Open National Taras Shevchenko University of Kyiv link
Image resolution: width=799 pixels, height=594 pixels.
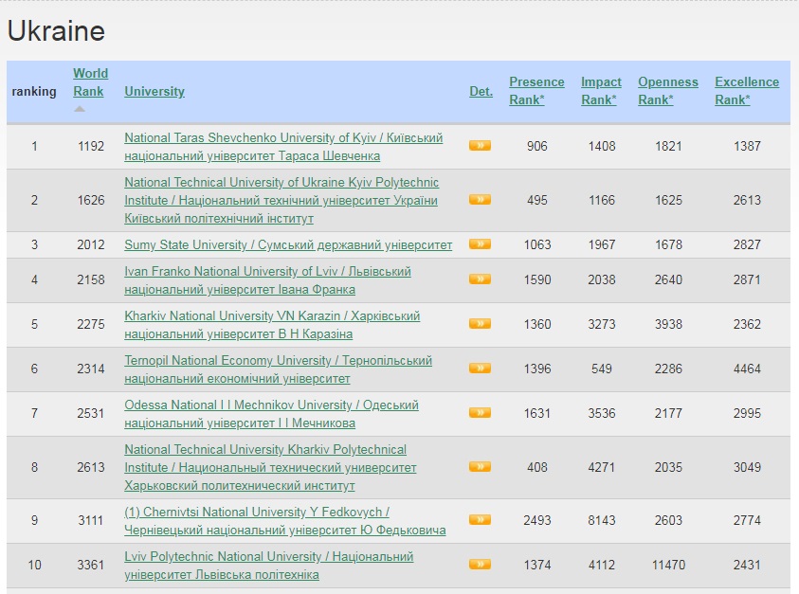[x=283, y=147]
